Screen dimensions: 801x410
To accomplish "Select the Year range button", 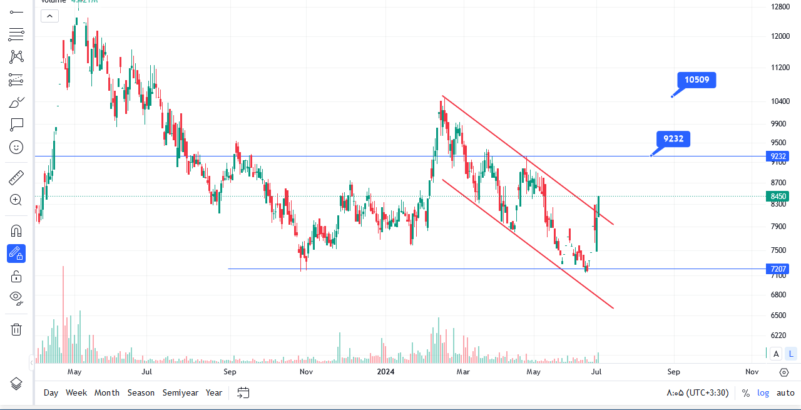I will tap(214, 393).
